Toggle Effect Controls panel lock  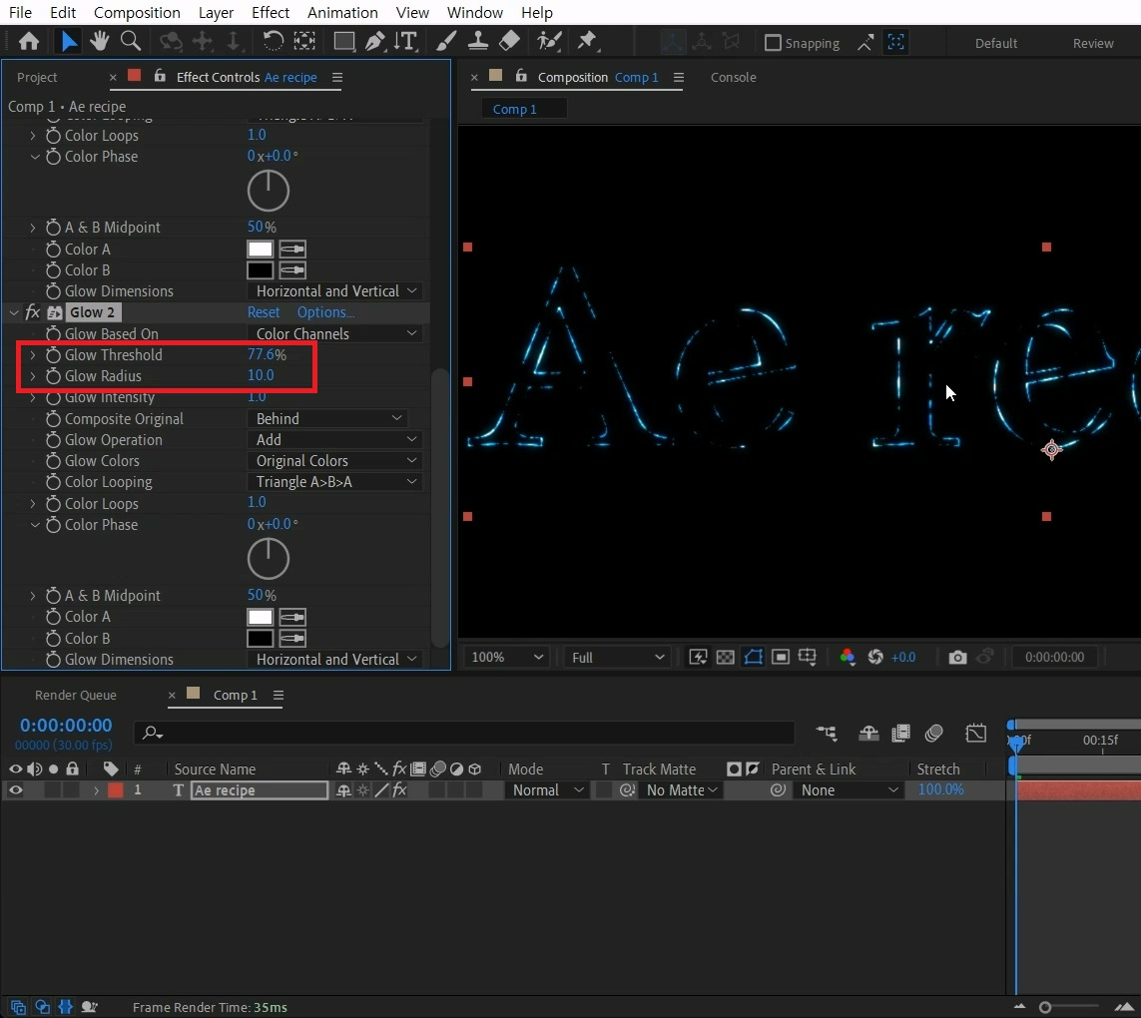tap(160, 76)
